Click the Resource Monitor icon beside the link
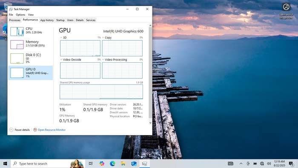Viewport: 298px width, 168px height. [x=35, y=130]
